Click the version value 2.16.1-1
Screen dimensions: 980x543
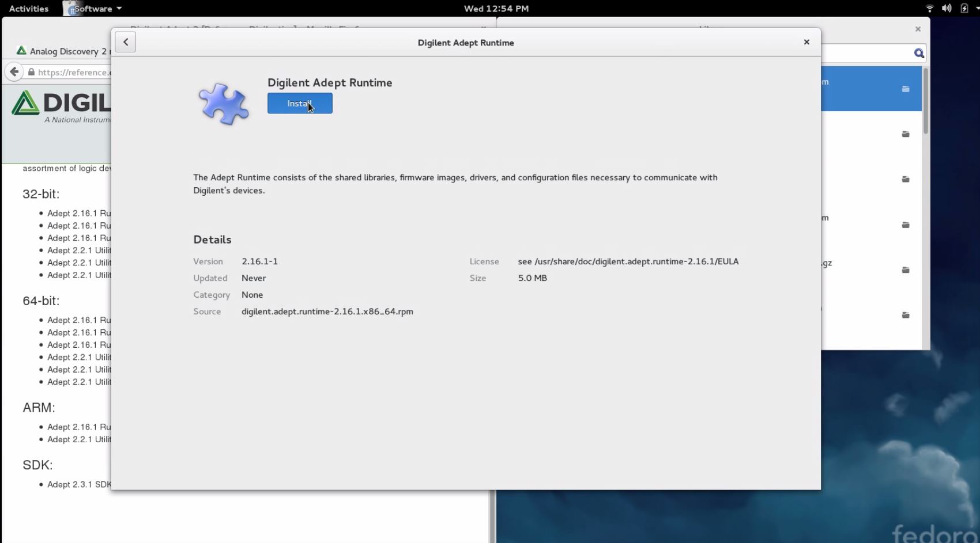259,261
